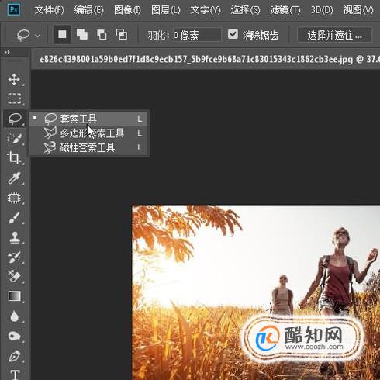
Task: Enable Add to Selection mode
Action: 82,34
